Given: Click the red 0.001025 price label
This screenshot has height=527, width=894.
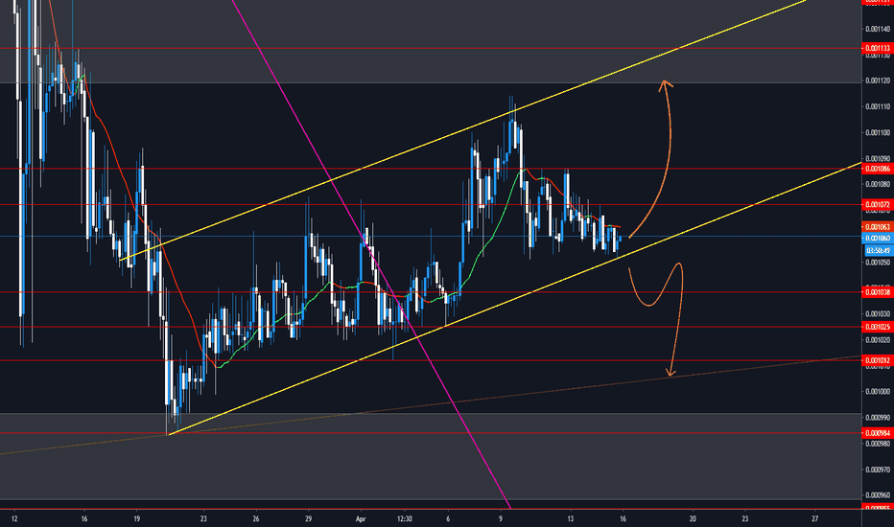Looking at the screenshot, I should (x=878, y=327).
